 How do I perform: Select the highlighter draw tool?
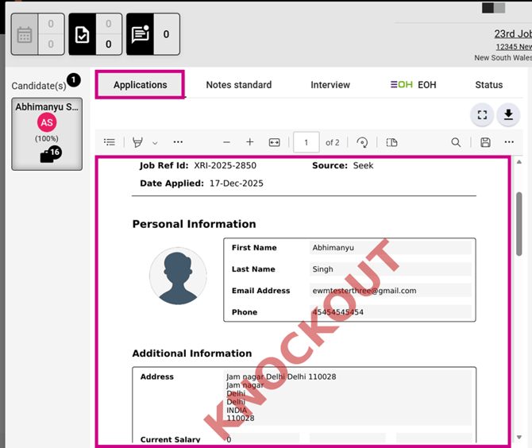[137, 142]
